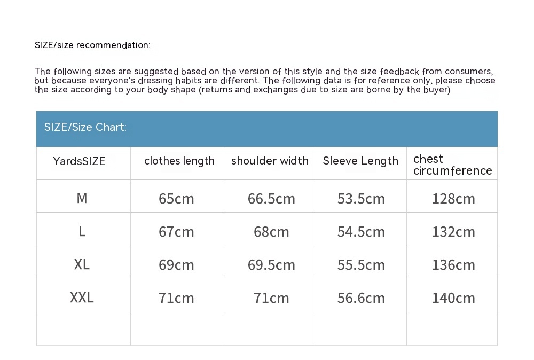Click the 132cm chest circumference cell
The height and width of the screenshot is (360, 534).
click(453, 232)
